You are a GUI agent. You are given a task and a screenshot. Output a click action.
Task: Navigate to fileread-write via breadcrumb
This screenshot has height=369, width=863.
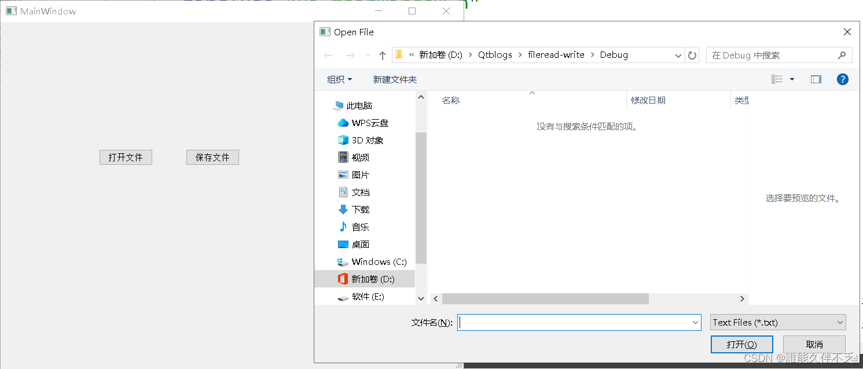click(556, 54)
